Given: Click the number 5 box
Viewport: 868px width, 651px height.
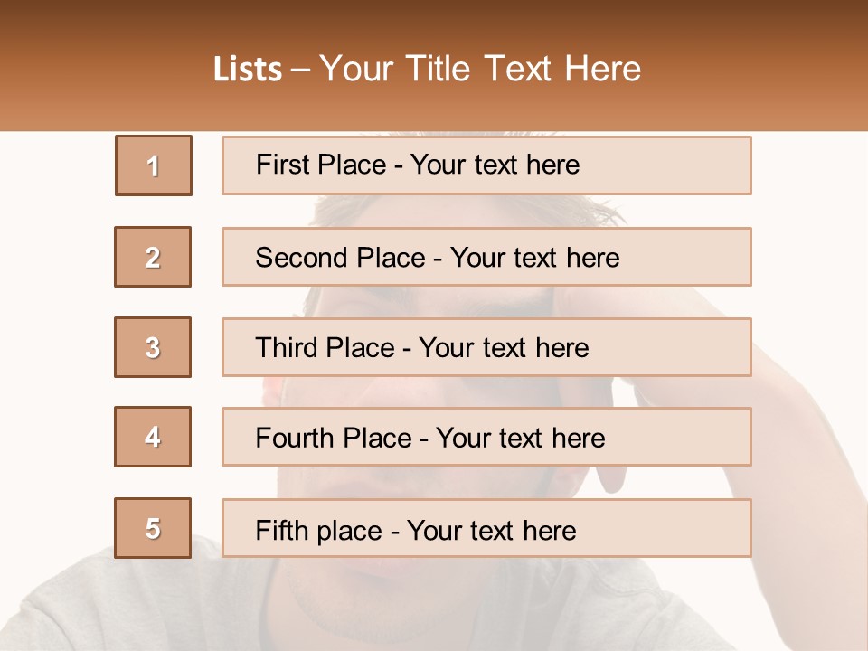Looking at the screenshot, I should click(153, 528).
